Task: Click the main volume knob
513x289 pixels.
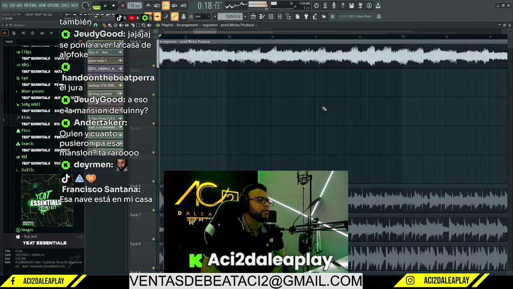Action: (86, 6)
